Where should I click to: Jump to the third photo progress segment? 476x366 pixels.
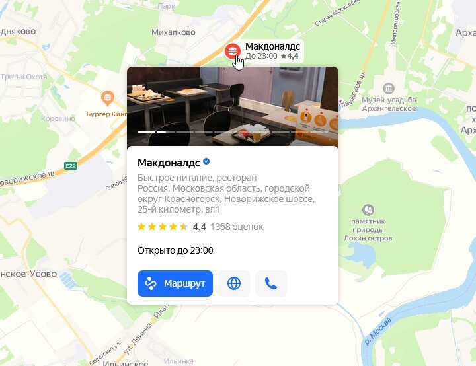(184, 132)
